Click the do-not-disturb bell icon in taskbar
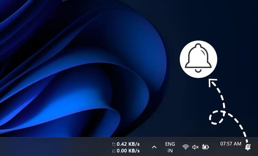Screen dimensions: 258x156 click(x=248, y=147)
